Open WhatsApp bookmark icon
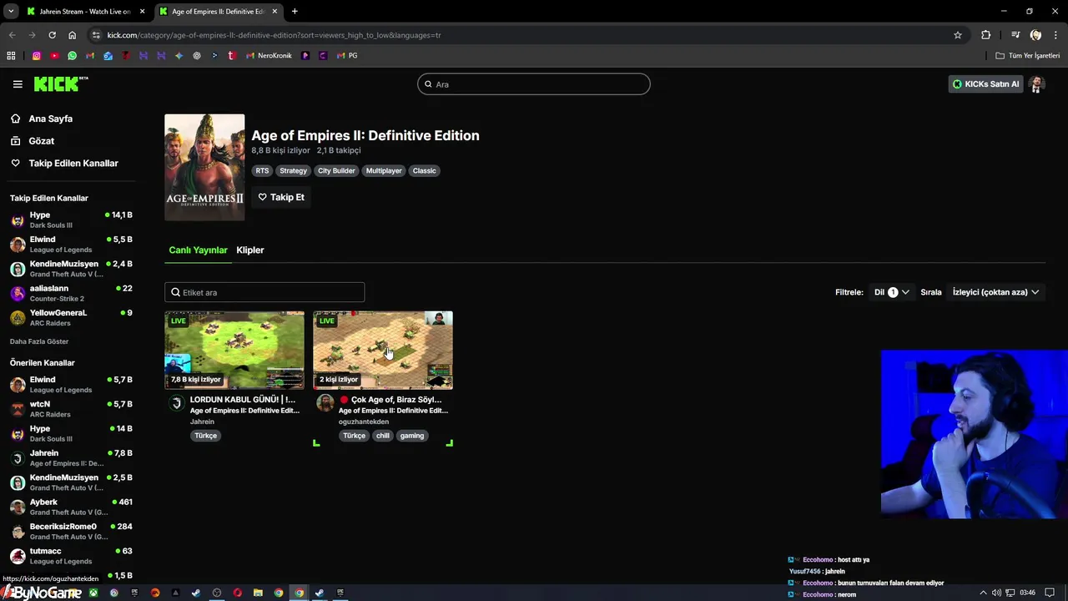 tap(73, 56)
